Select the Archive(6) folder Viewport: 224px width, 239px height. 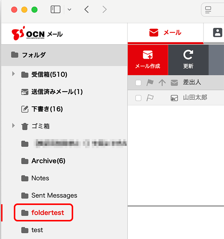click(48, 161)
